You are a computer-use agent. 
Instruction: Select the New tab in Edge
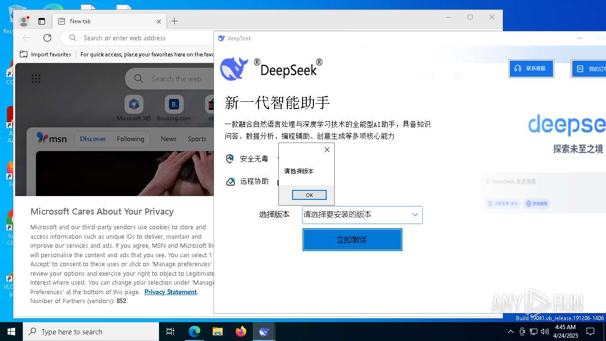click(x=109, y=21)
